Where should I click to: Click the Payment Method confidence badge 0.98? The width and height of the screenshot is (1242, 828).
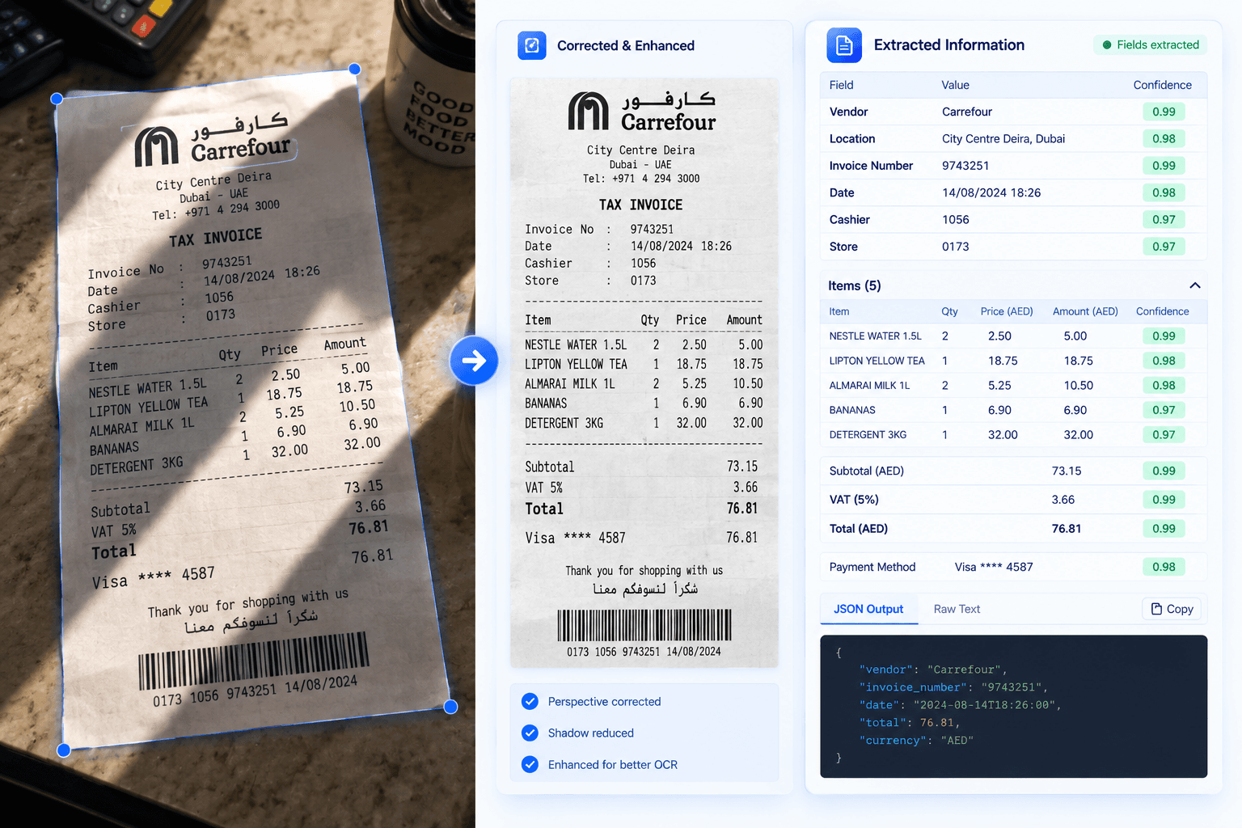1164,567
